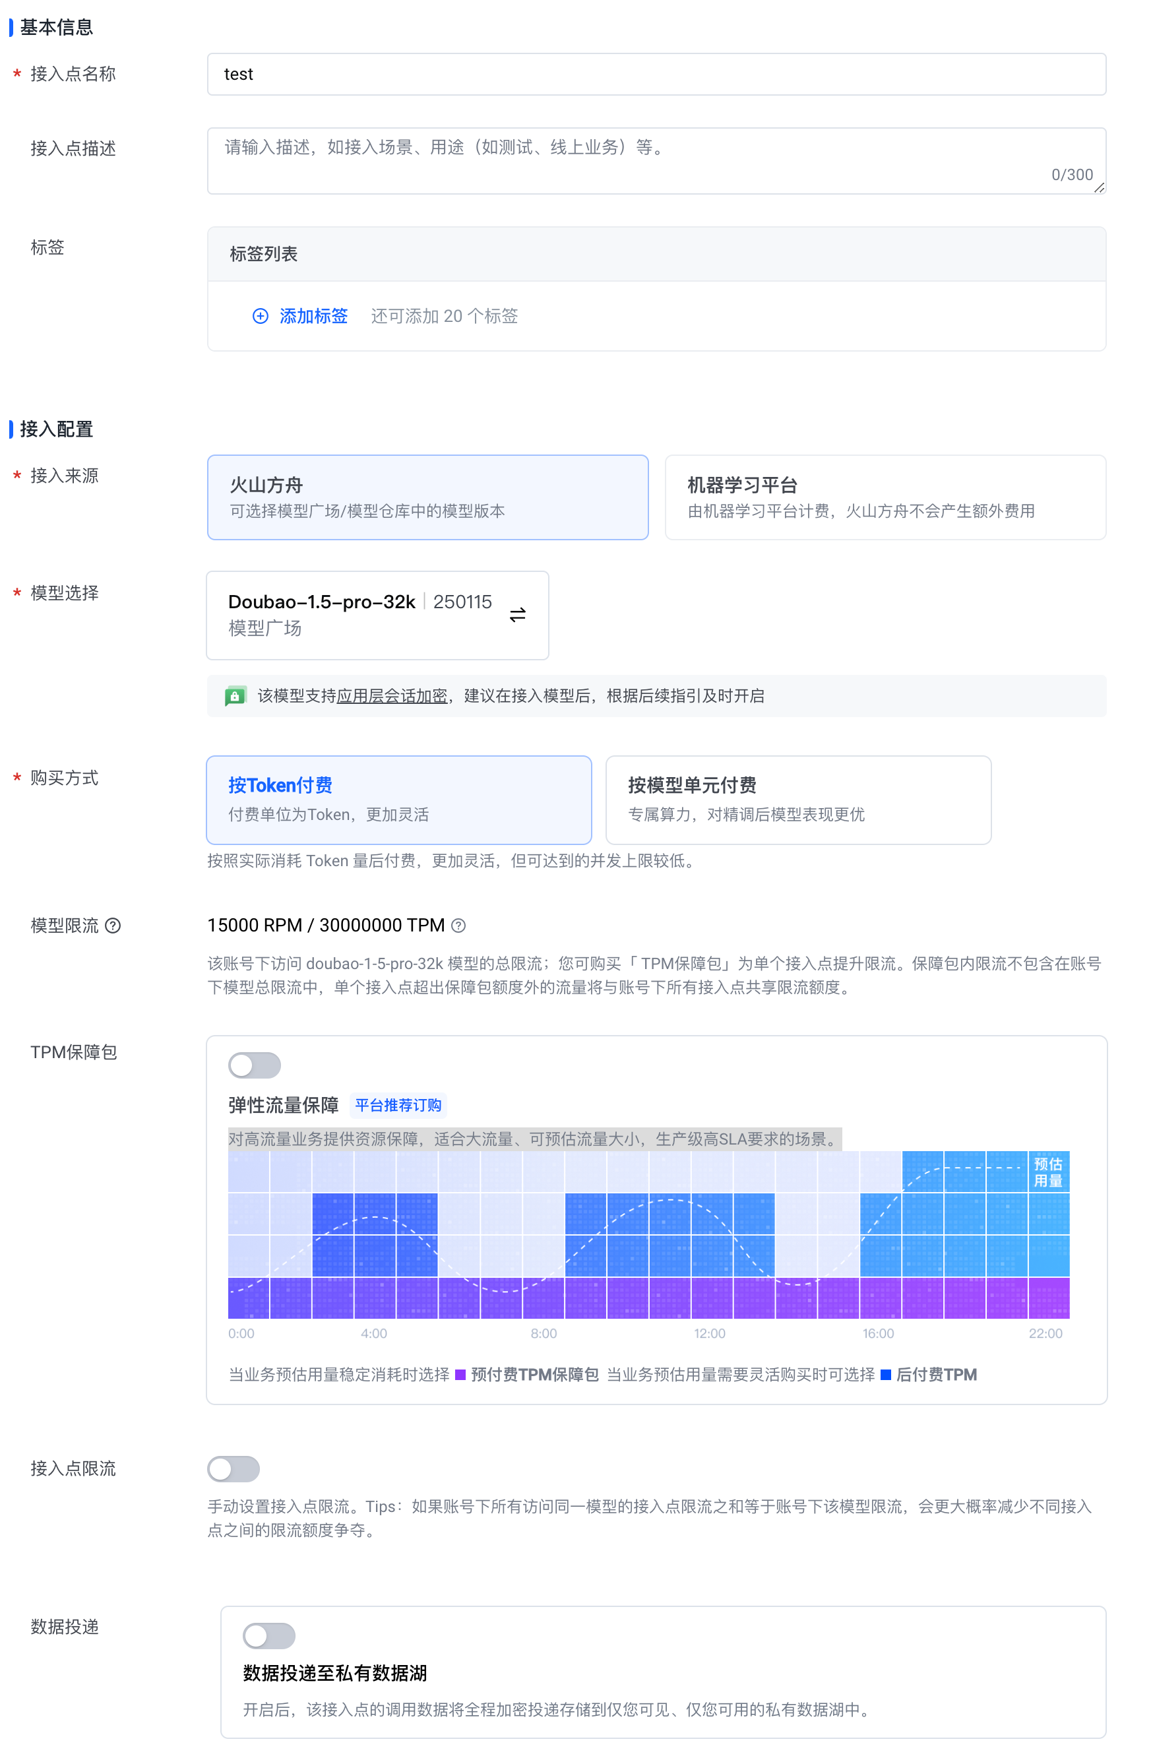Viewport: 1153px width, 1764px height.
Task: Click the purple 预付费TPM保障包 legend square
Action: point(460,1375)
